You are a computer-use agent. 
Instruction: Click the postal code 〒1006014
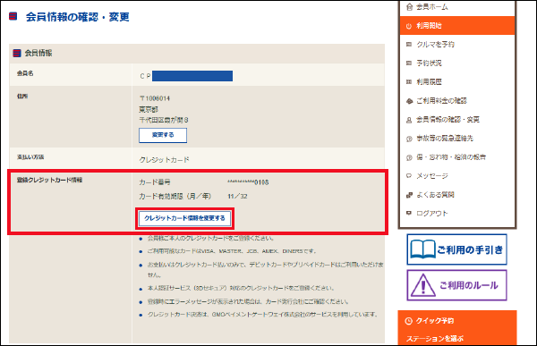[x=155, y=98]
